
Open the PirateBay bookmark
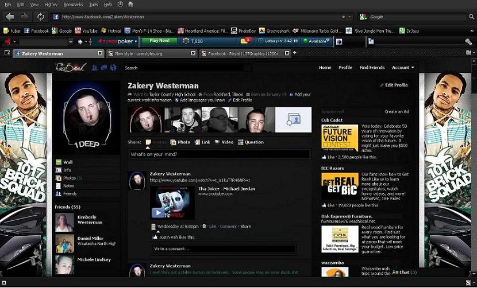[x=243, y=30]
